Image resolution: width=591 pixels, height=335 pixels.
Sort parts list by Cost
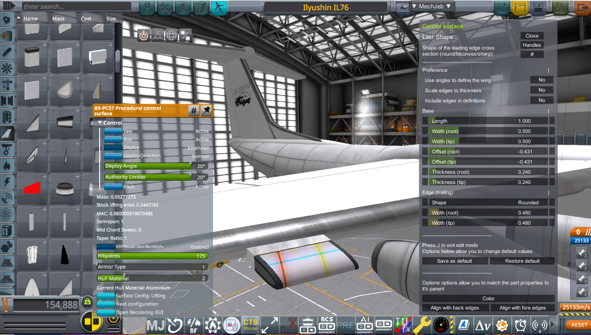[x=86, y=19]
